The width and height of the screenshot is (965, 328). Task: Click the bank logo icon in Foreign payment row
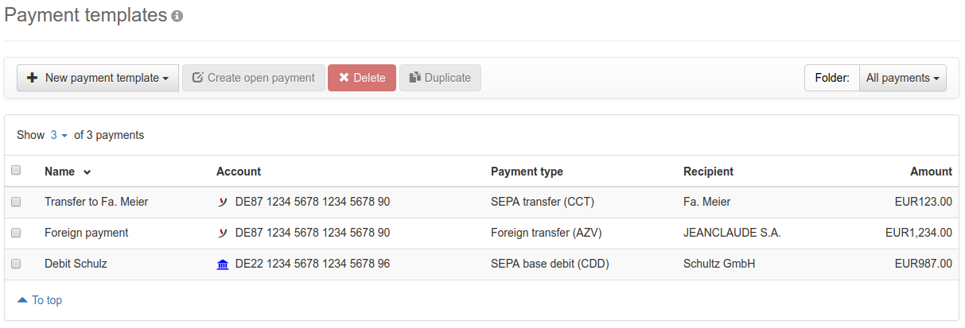pyautogui.click(x=223, y=233)
